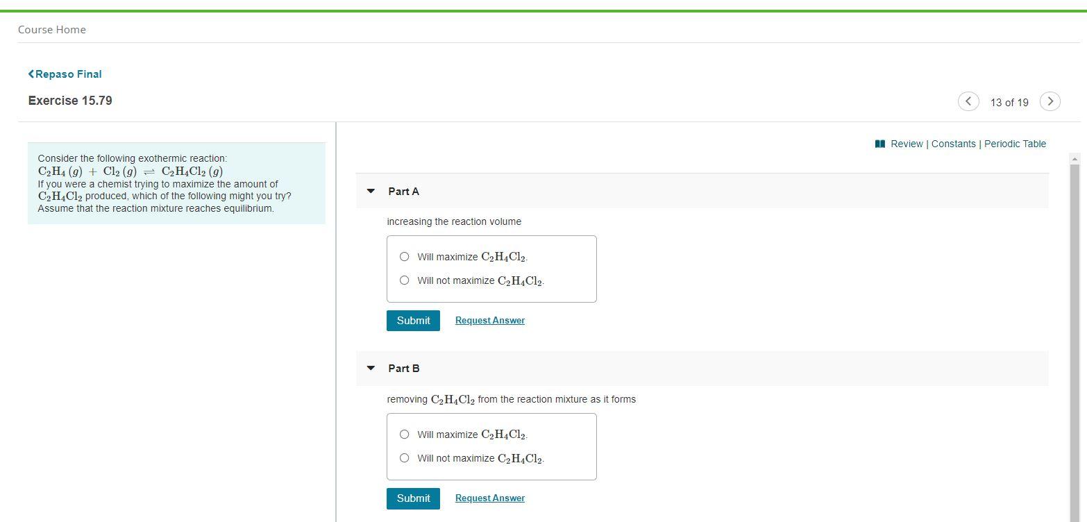Submit the answer for Part A
Screen dimensions: 1087x522
click(413, 320)
